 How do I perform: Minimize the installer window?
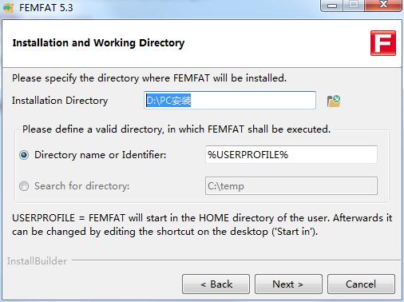[x=332, y=6]
